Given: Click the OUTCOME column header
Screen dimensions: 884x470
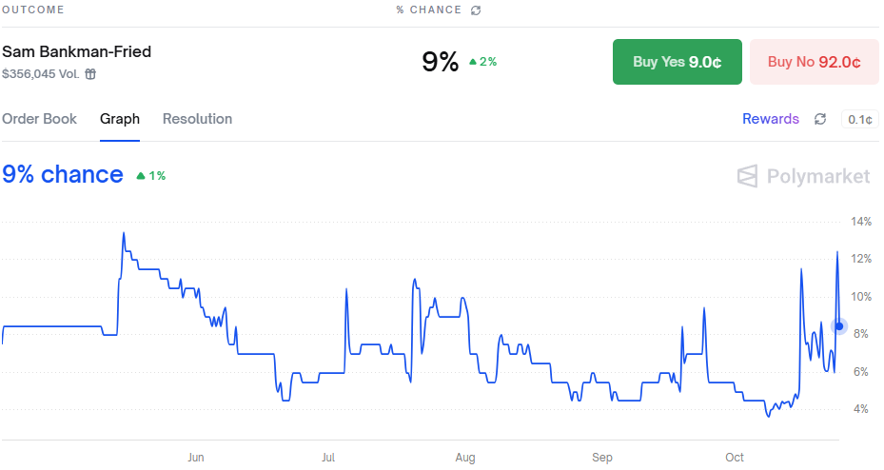Looking at the screenshot, I should point(32,10).
